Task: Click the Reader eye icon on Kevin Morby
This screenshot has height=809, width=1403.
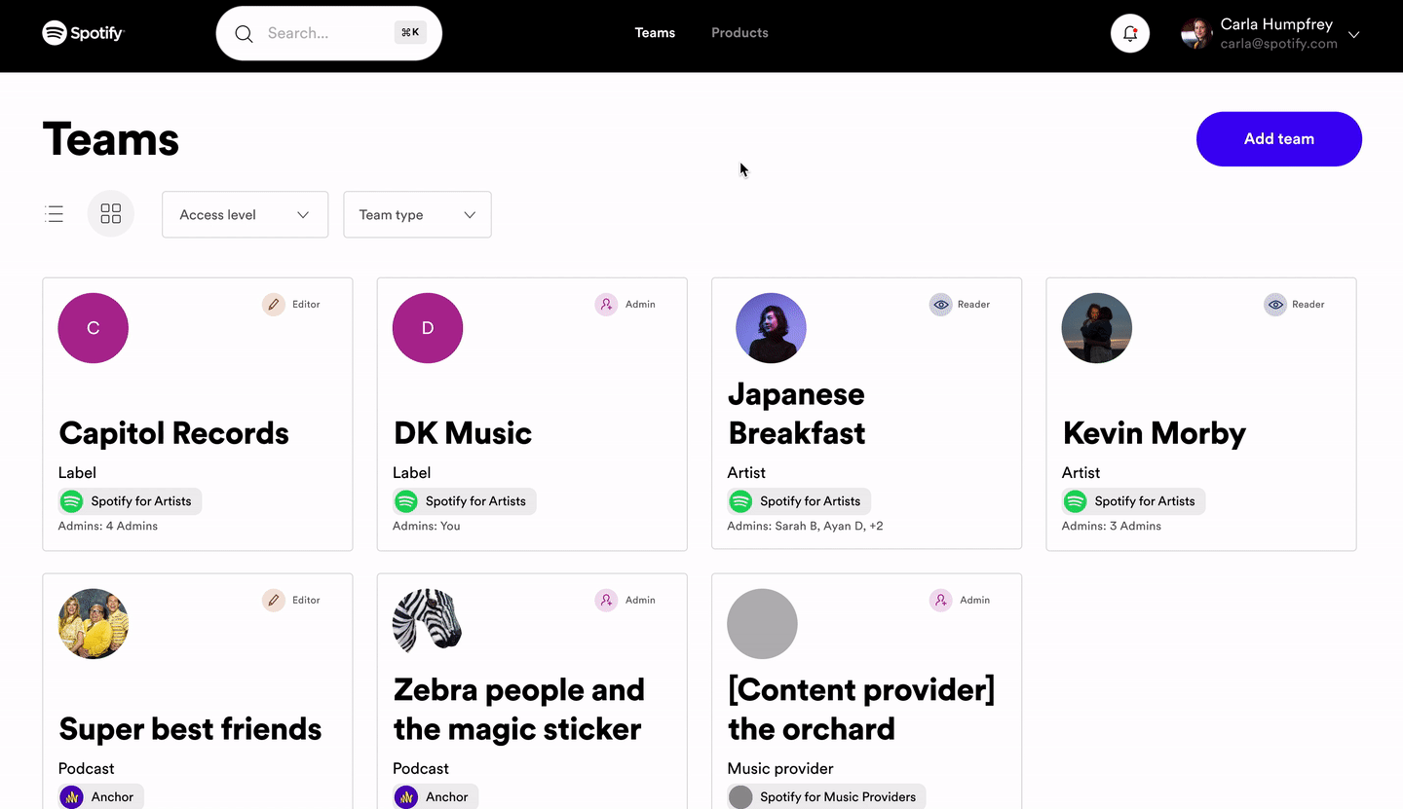Action: 1274,305
